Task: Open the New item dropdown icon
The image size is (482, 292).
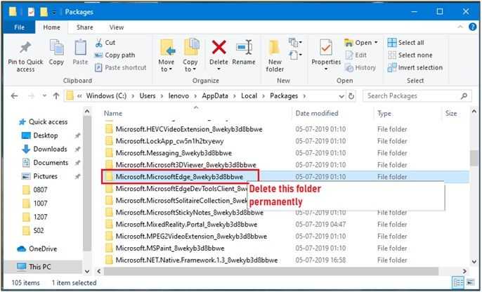Action: (x=295, y=42)
